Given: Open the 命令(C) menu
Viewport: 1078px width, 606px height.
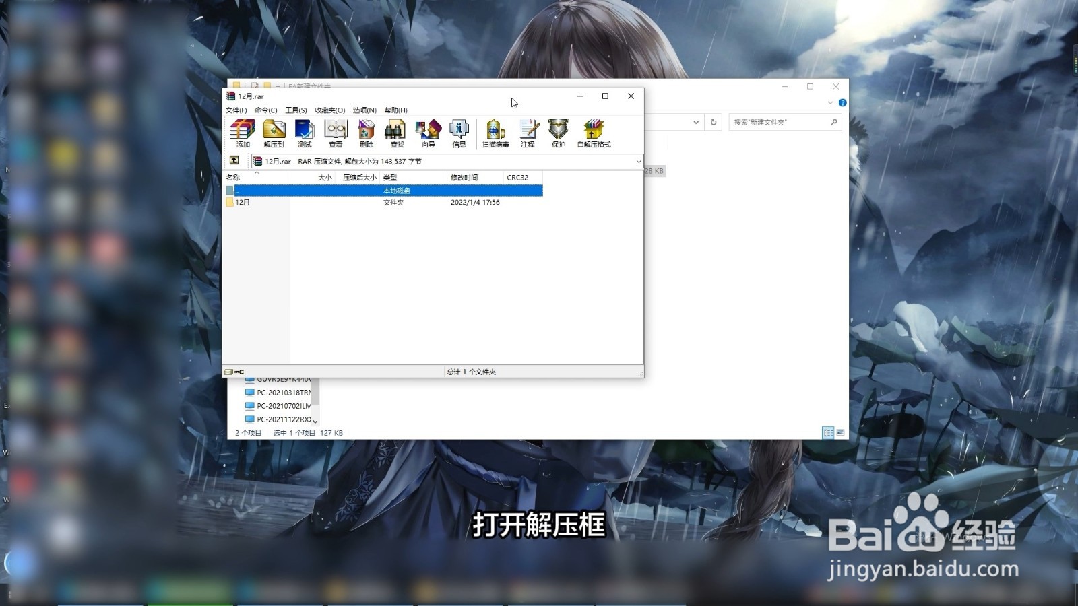Looking at the screenshot, I should pyautogui.click(x=266, y=110).
